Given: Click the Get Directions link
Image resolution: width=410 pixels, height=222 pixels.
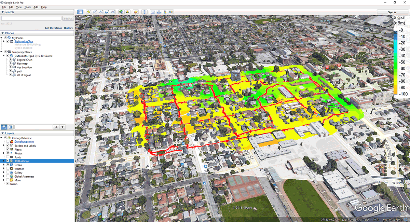Looking at the screenshot, I should pyautogui.click(x=54, y=28).
